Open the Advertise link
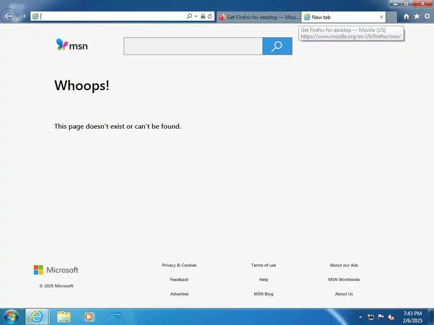The height and width of the screenshot is (325, 434). coord(179,294)
